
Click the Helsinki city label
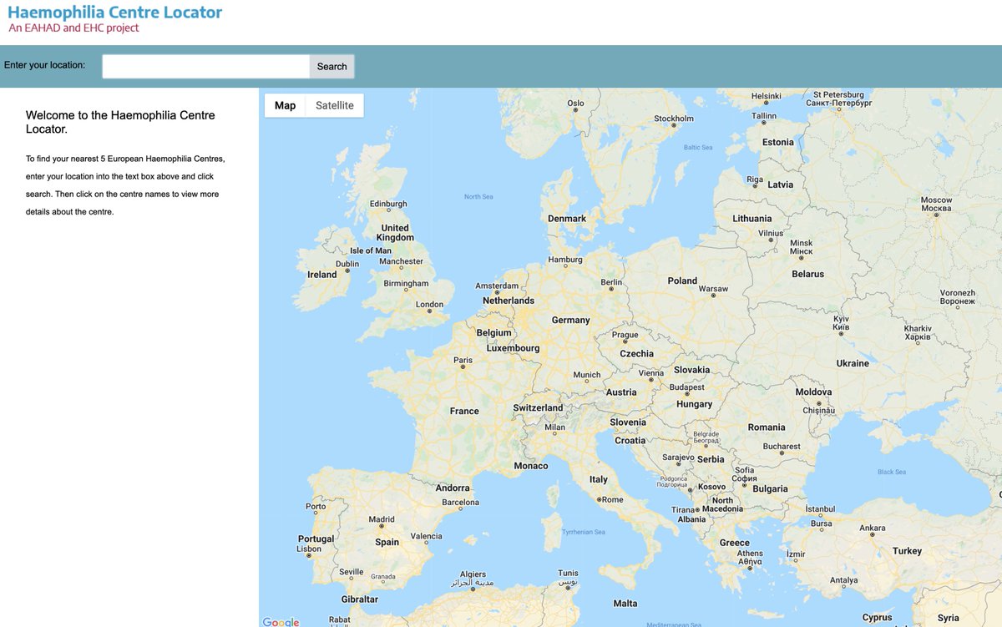[766, 96]
